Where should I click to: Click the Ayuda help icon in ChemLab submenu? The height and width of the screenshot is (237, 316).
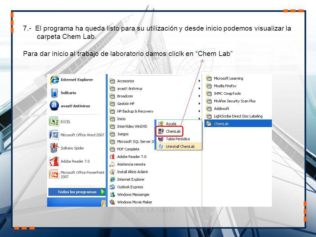[x=161, y=123]
